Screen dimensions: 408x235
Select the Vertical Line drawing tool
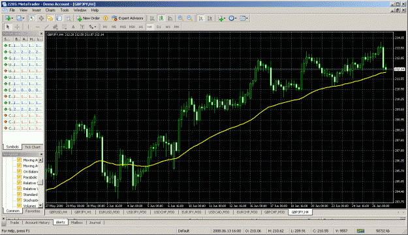point(28,27)
